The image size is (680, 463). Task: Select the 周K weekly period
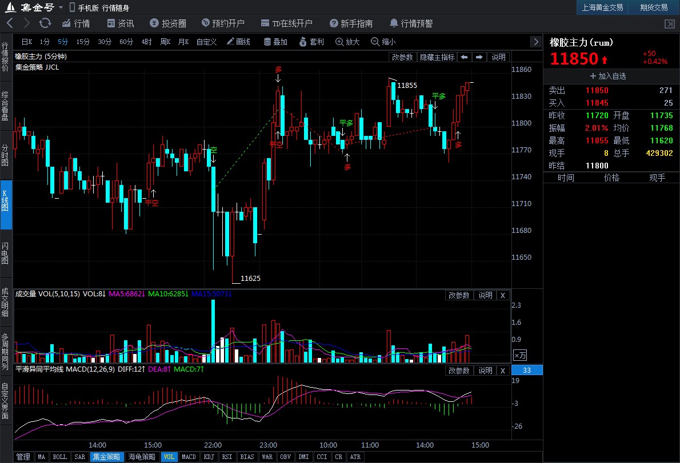pos(165,42)
